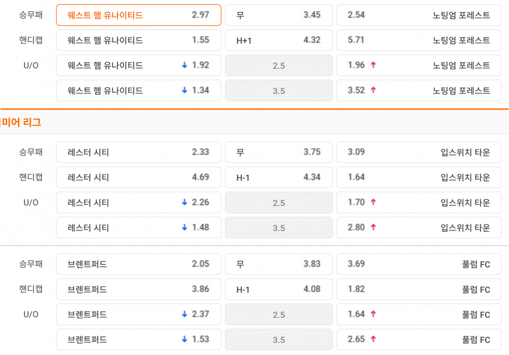Pick 입스위치 타운 over 2.5 at 1.70
509x355 pixels.
(419, 202)
